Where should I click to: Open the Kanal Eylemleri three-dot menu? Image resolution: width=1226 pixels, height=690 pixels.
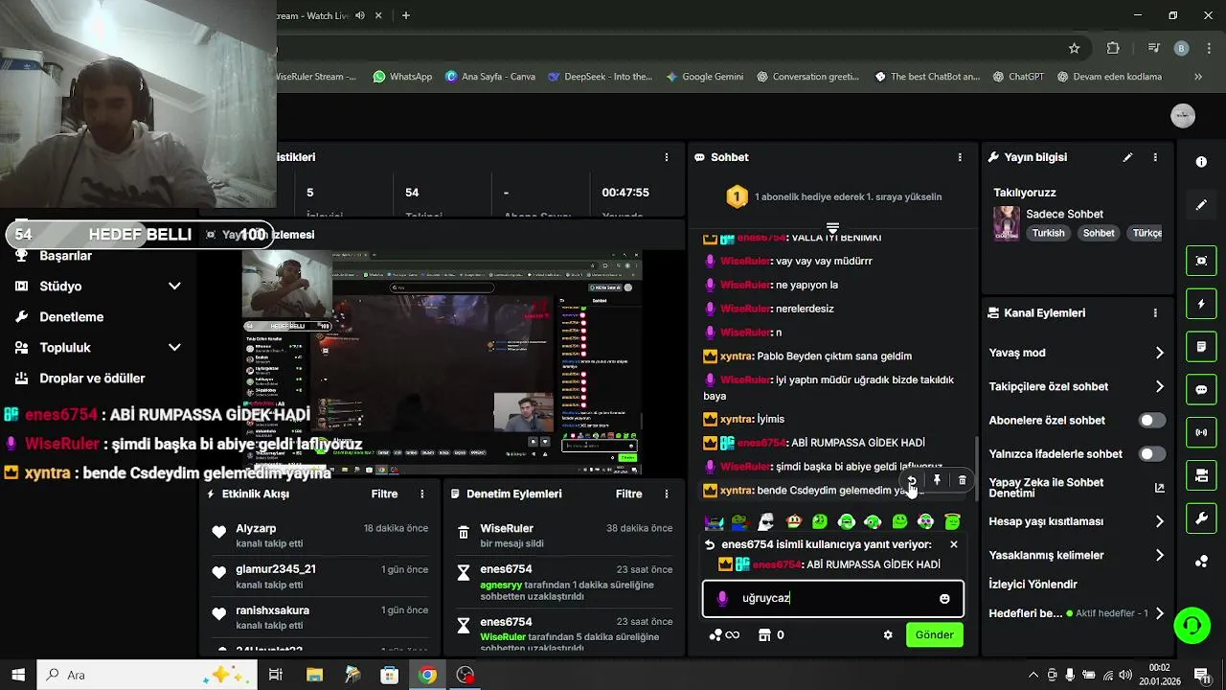pos(1155,312)
